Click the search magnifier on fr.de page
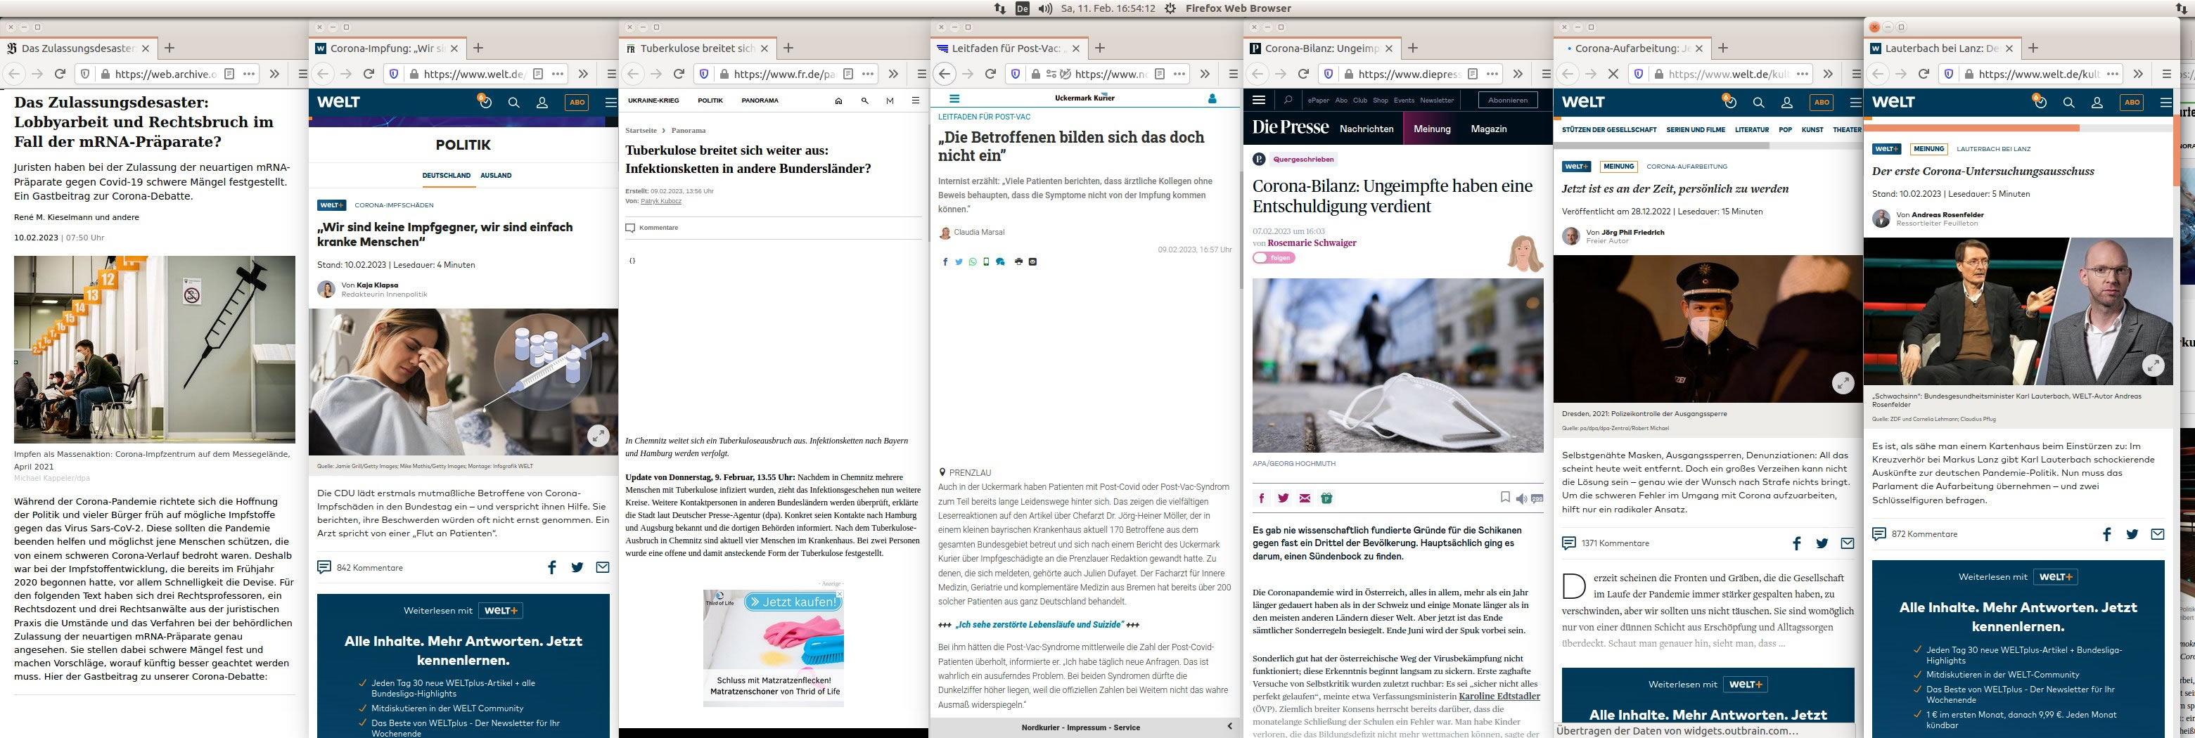The image size is (2195, 738). pos(865,101)
